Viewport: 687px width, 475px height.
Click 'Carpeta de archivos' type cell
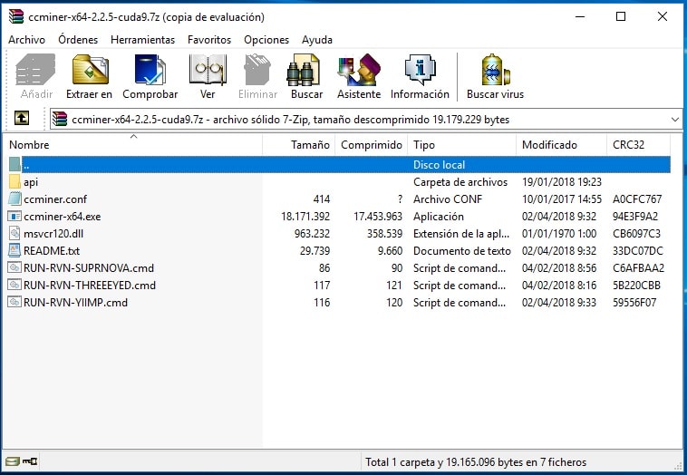(460, 182)
